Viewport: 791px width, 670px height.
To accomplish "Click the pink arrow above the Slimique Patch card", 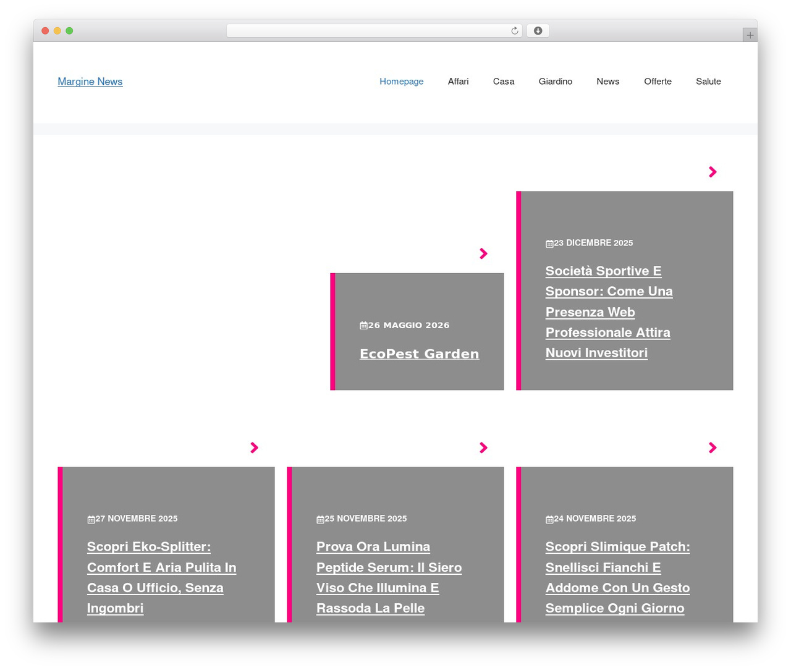I will (713, 447).
